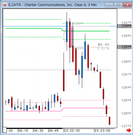Viewport: 133px width, 135px height.
Task: Click the last red candlestick near 127.85
Action: [109, 121]
